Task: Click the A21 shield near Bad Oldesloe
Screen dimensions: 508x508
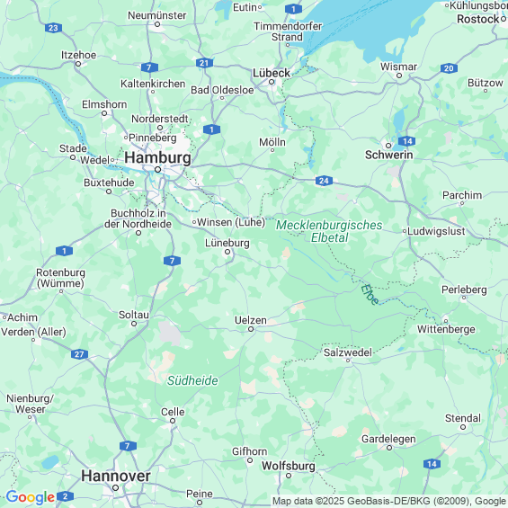Action: [x=204, y=63]
